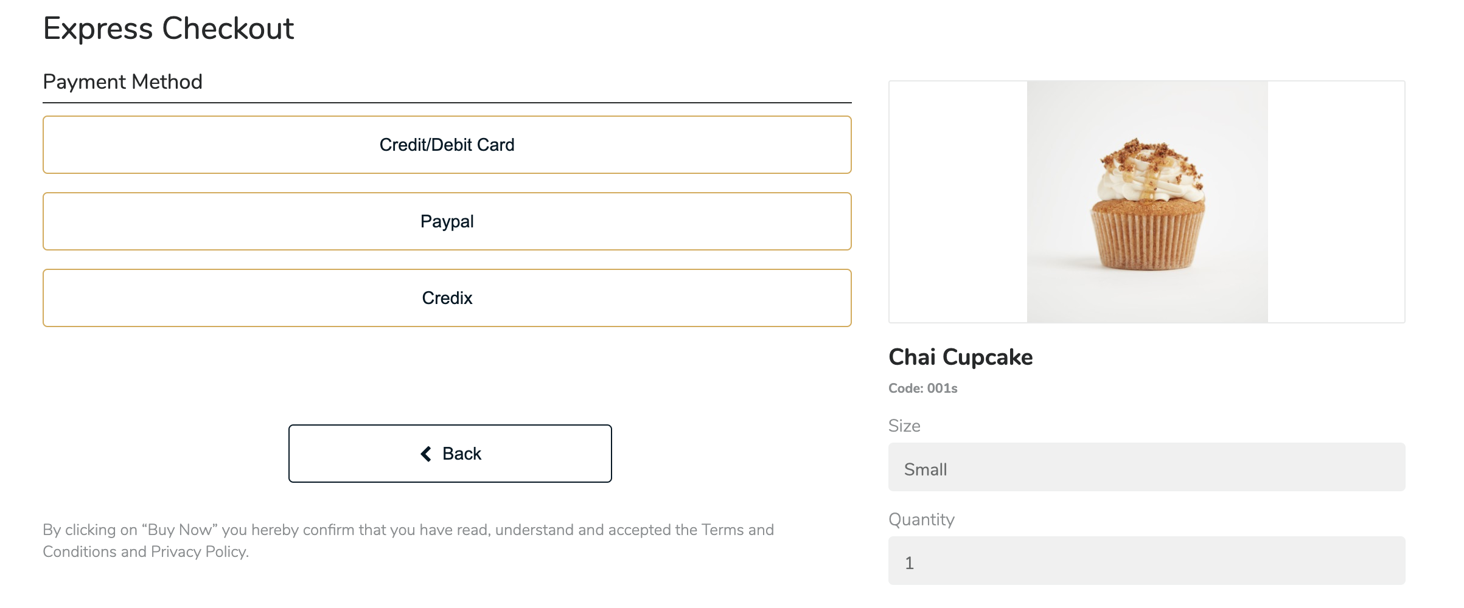Choose Credit/Debit Card payment method
1464x608 pixels.
point(447,145)
